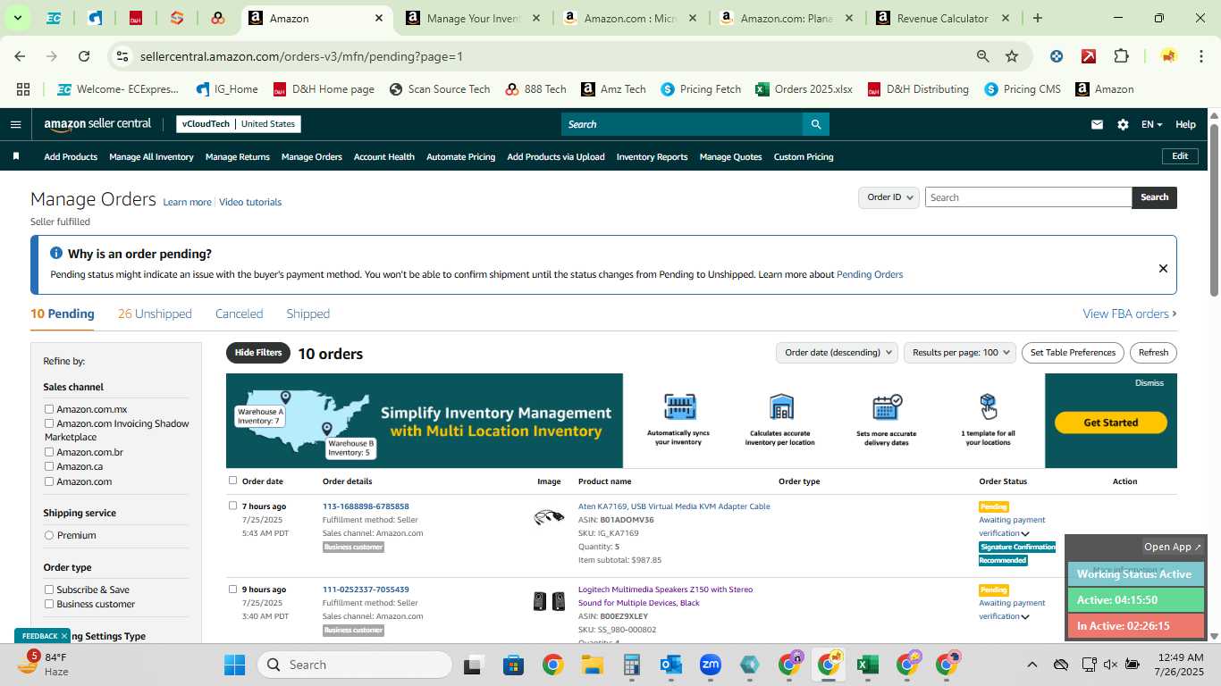Open the Results per page dropdown
Screen dimensions: 1221x686
[x=960, y=352]
